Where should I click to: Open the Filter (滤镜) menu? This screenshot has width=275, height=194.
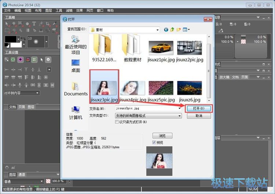point(69,11)
